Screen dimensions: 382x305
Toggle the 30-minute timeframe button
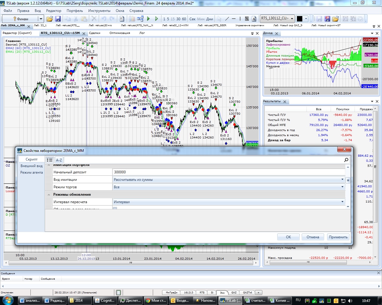[x=178, y=19]
